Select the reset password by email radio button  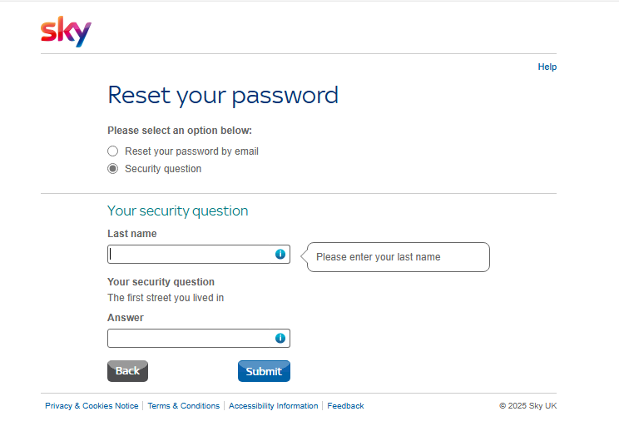click(113, 151)
